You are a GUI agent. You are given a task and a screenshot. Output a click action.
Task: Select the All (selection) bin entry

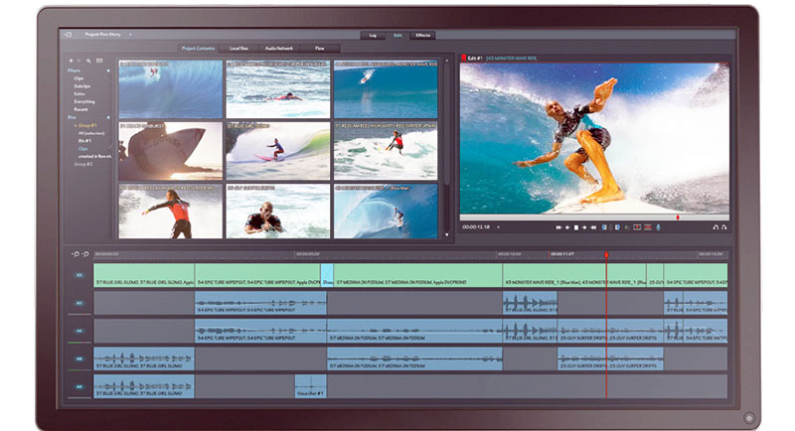click(x=91, y=133)
